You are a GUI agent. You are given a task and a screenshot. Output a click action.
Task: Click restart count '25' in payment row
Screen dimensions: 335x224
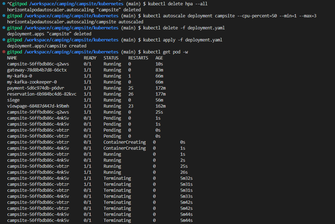click(x=131, y=88)
